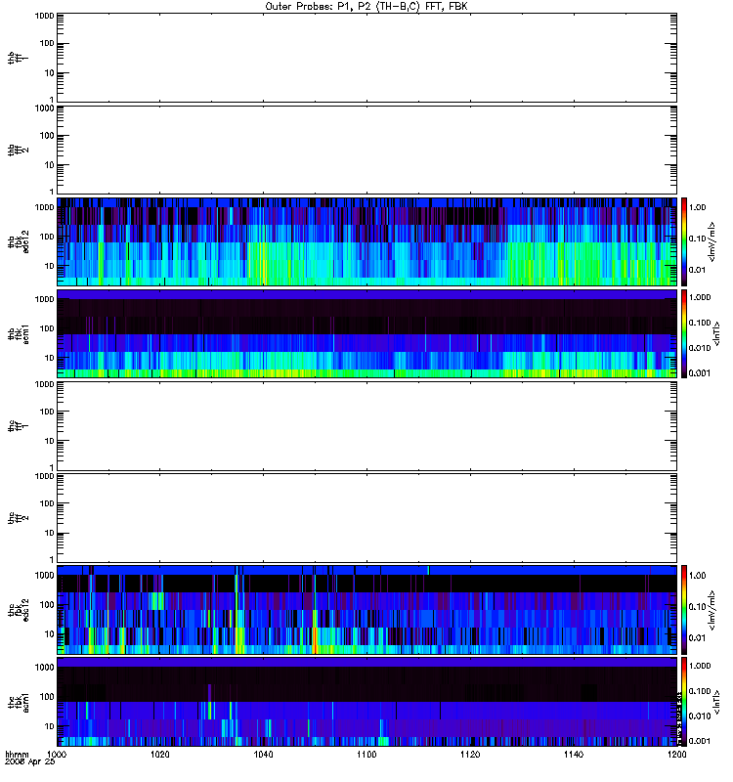
Task: Click the '<|mV/m|>' unit label beside thc edc12 color bar
Action: coord(712,610)
